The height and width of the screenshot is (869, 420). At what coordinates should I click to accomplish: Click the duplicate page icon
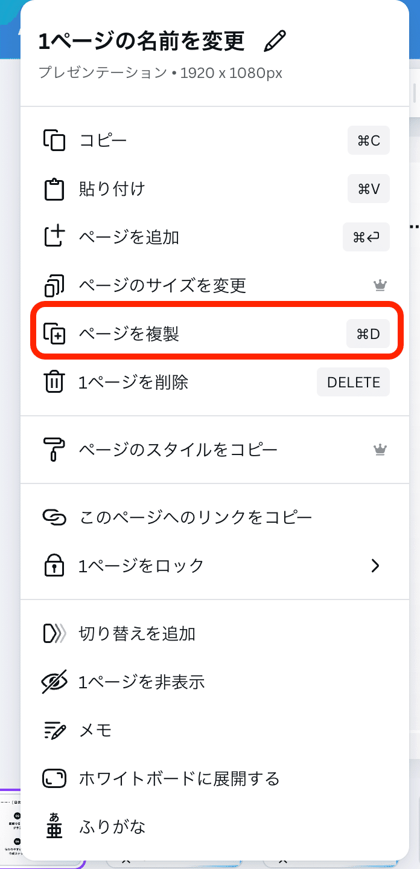pyautogui.click(x=54, y=334)
